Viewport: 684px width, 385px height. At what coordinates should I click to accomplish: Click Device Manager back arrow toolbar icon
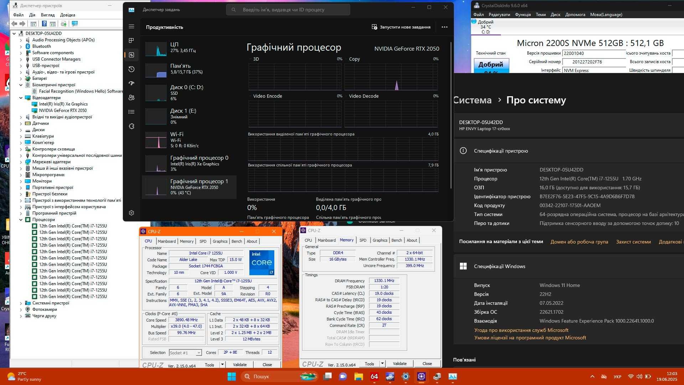pos(14,24)
